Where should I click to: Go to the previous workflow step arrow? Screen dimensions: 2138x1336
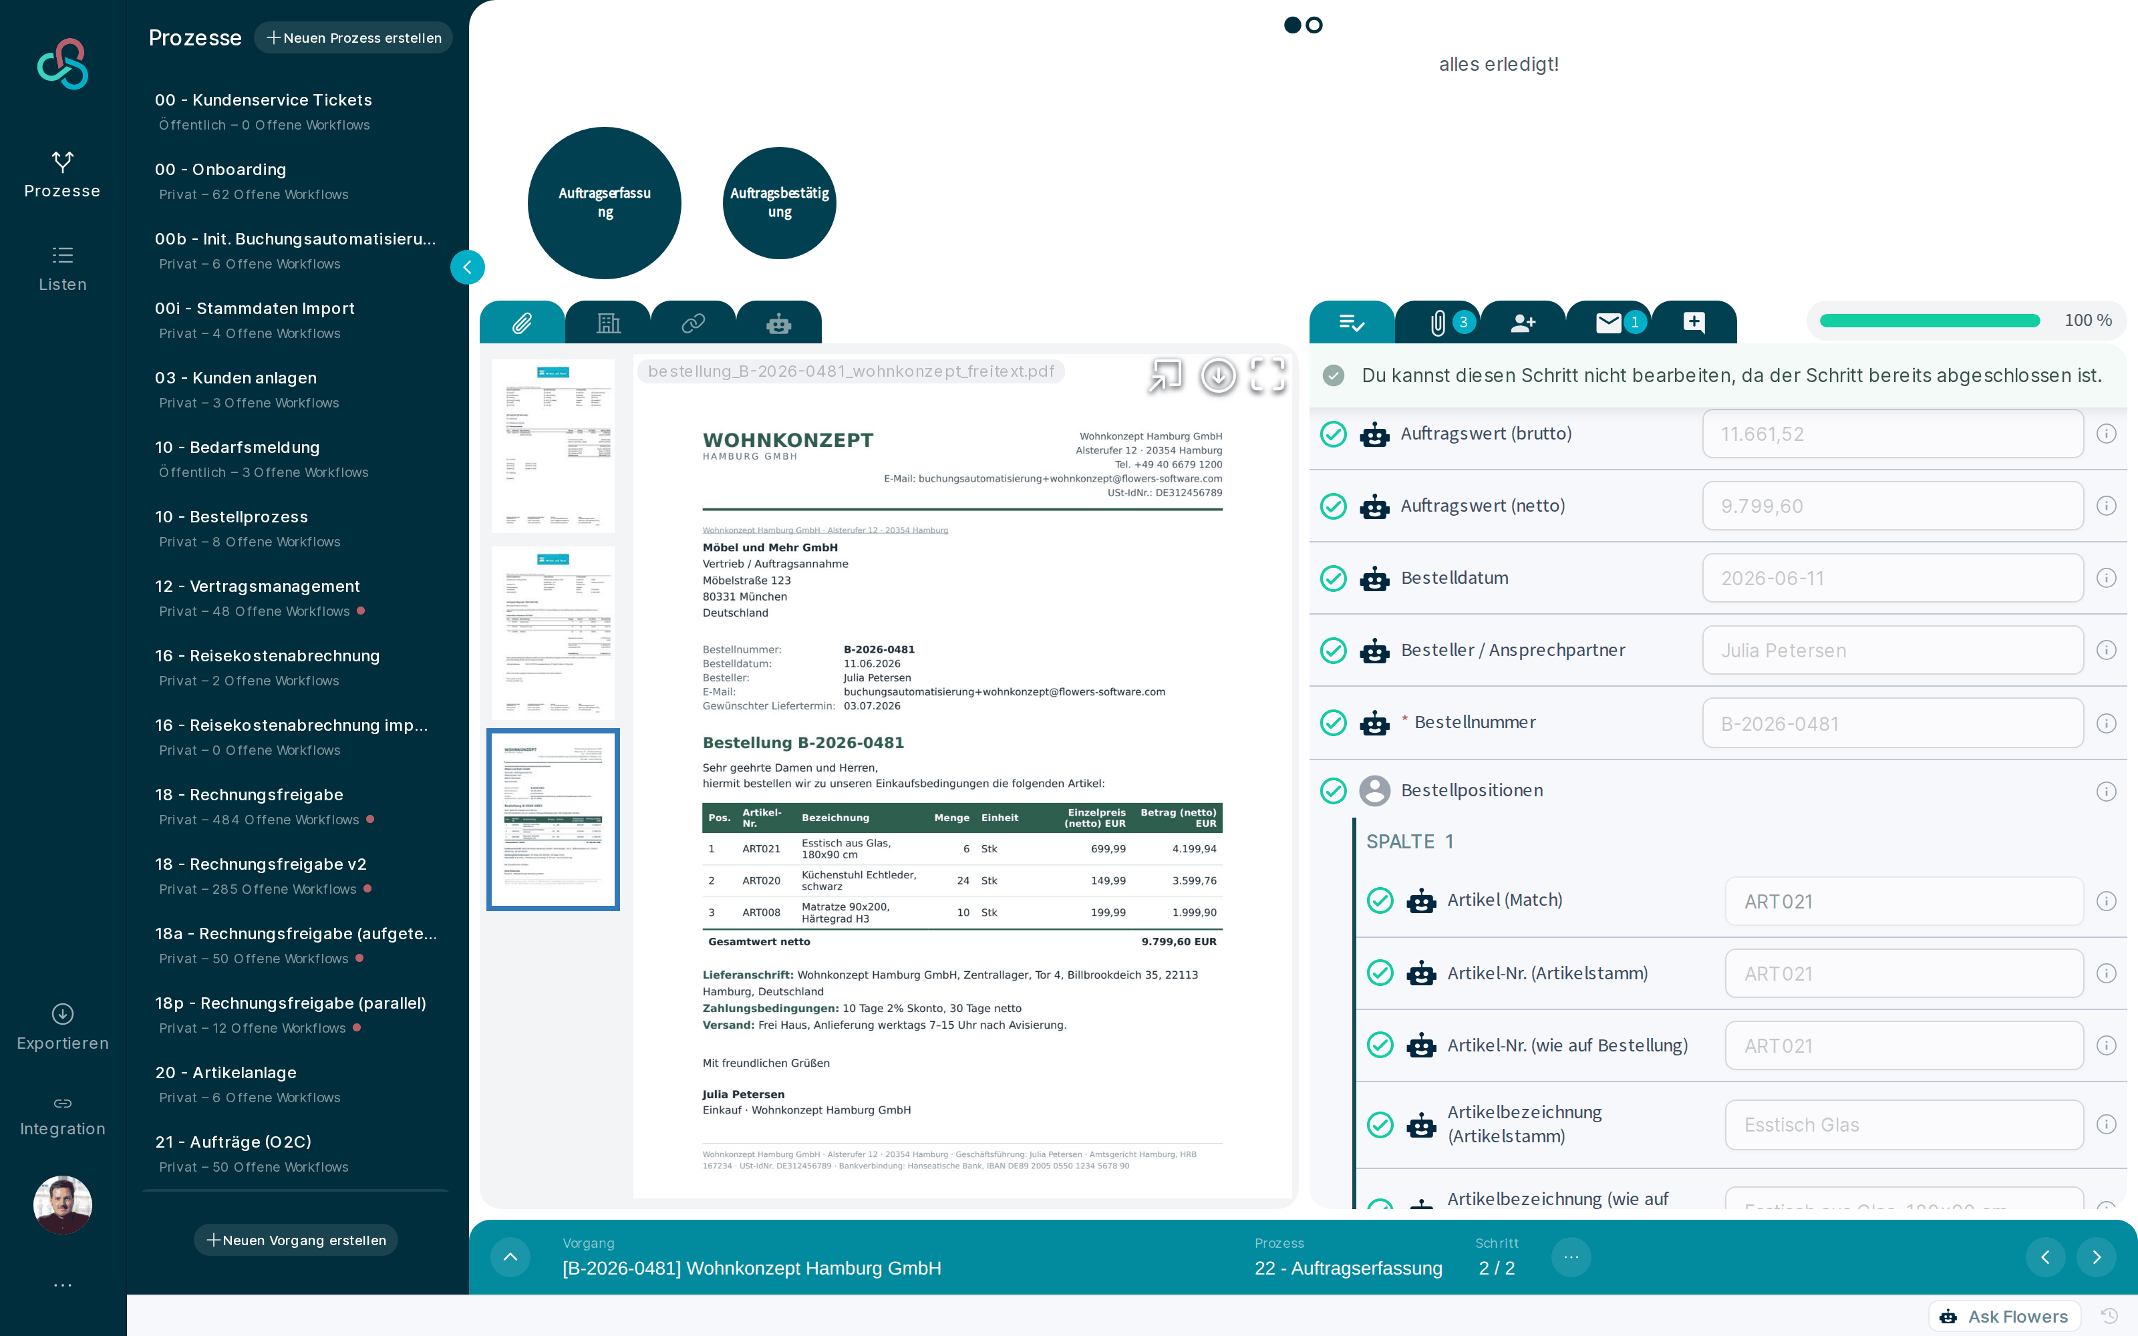[x=2045, y=1257]
